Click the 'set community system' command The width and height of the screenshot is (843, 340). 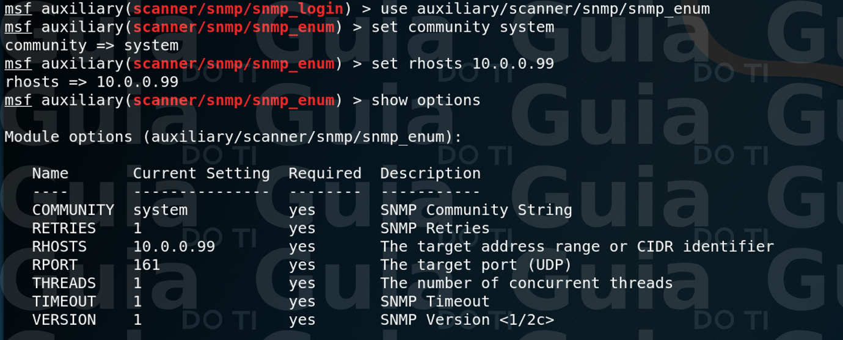click(x=462, y=27)
